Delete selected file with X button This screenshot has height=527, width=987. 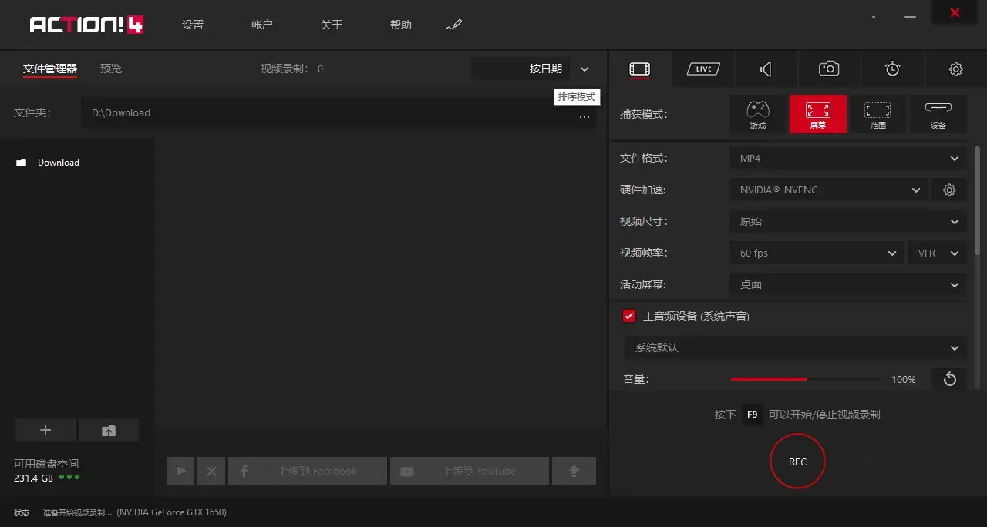coord(211,471)
